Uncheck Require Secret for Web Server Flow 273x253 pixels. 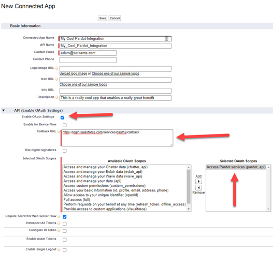(x=65, y=217)
